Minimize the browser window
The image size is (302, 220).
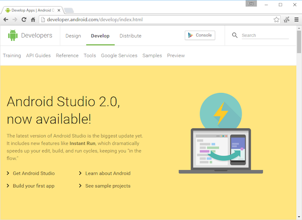tap(266, 5)
